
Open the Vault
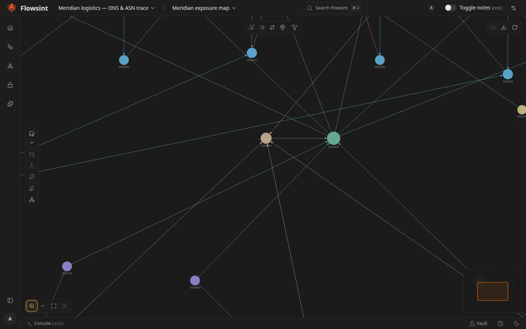pos(479,324)
